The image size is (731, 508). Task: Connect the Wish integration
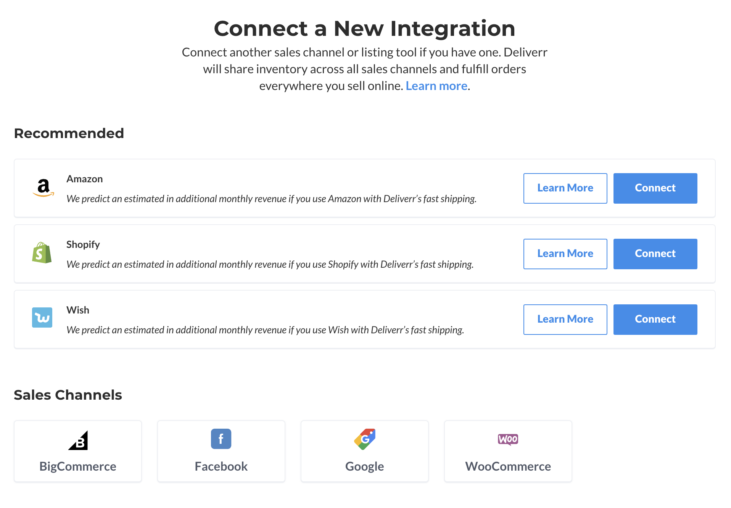click(655, 320)
